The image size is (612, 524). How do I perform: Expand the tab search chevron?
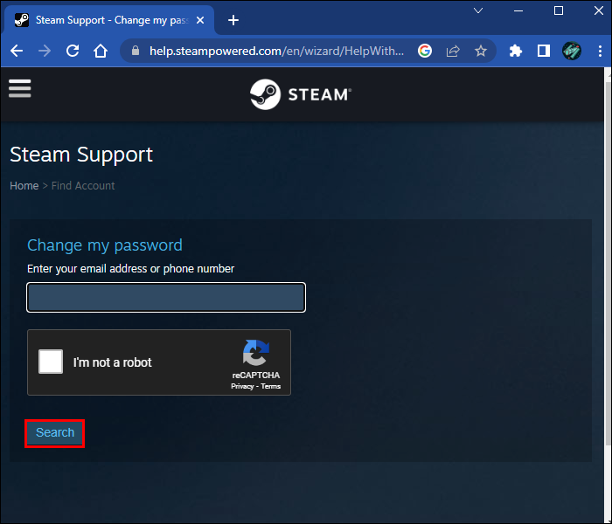[478, 10]
